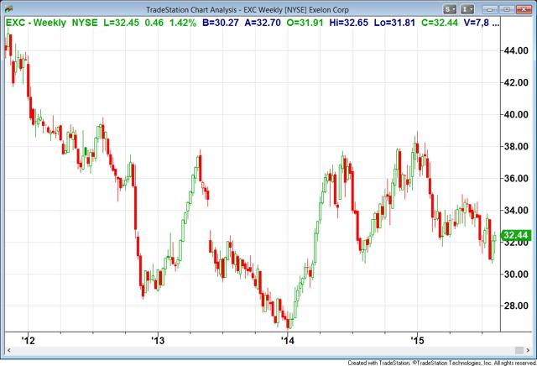Image resolution: width=537 pixels, height=366 pixels.
Task: Close the EXC chart analysis window
Action: click(x=524, y=9)
